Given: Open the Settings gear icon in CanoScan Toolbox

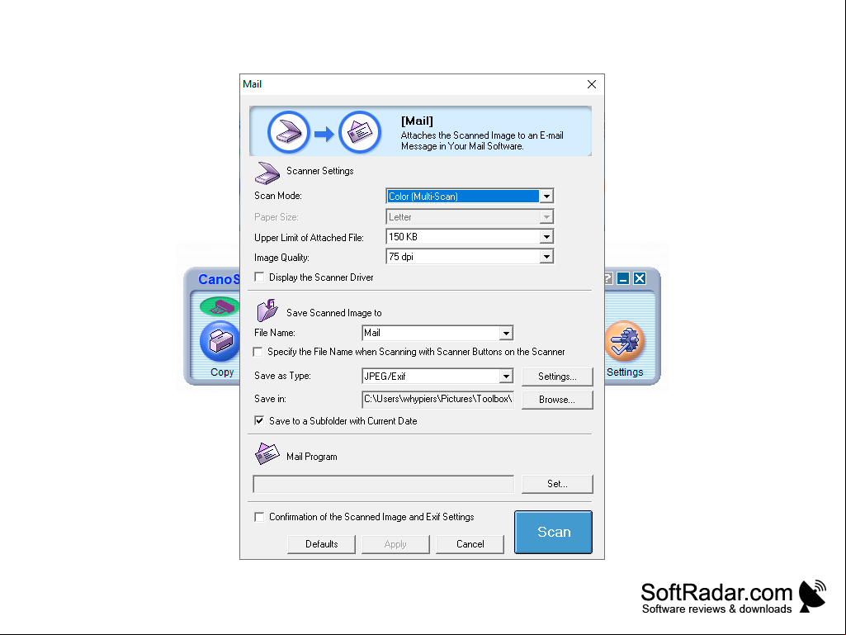Looking at the screenshot, I should (x=625, y=341).
